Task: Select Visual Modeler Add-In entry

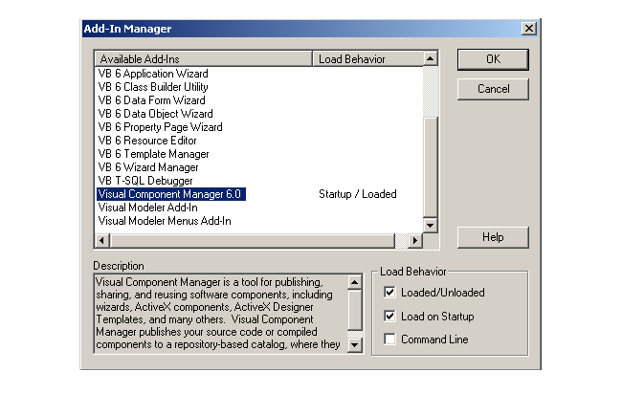Action: tap(147, 208)
